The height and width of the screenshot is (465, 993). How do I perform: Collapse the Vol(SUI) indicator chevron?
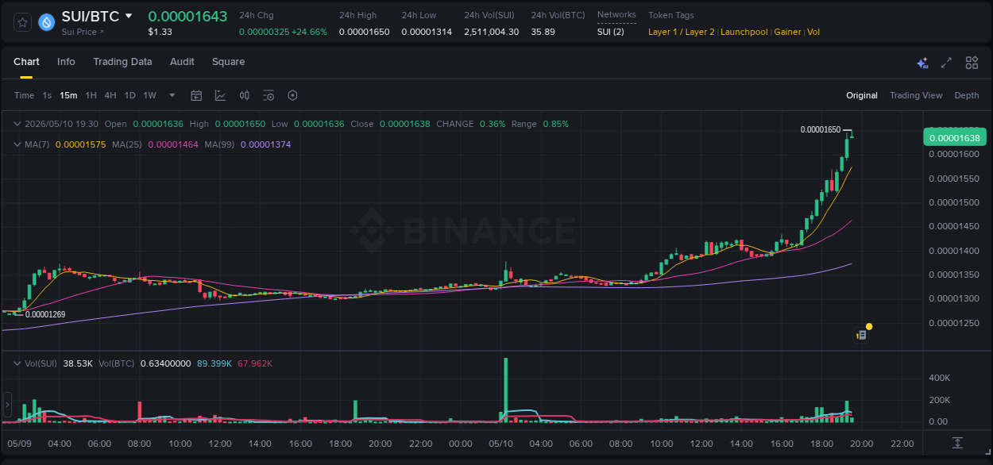coord(17,363)
